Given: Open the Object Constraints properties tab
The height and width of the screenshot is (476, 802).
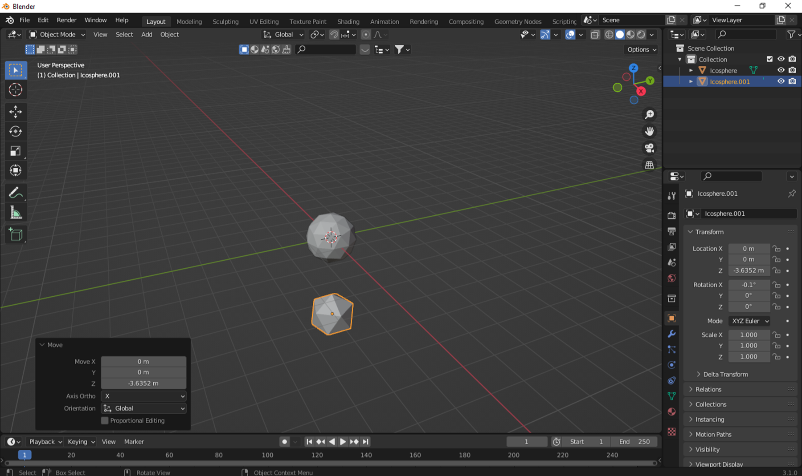Looking at the screenshot, I should pos(672,380).
